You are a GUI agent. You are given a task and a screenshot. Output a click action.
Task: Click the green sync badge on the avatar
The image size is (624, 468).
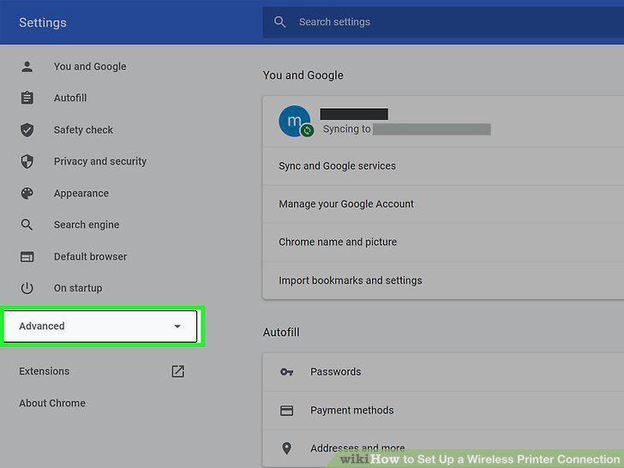point(307,130)
